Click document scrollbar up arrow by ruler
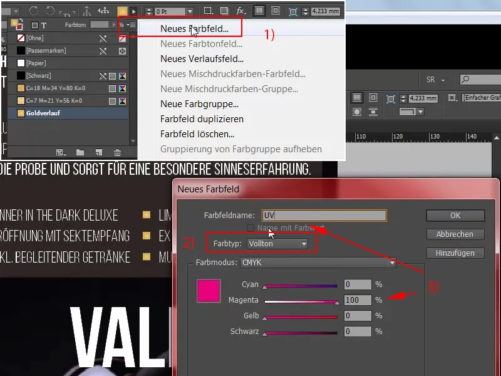The image size is (501, 376). [x=496, y=138]
